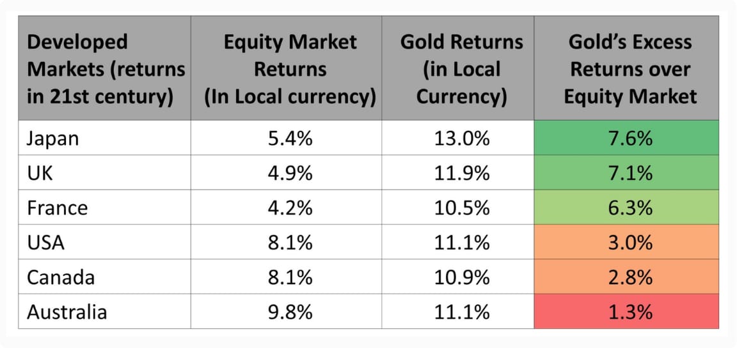This screenshot has width=737, height=348.
Task: Click Gold's Excess Returns header
Action: (x=626, y=68)
